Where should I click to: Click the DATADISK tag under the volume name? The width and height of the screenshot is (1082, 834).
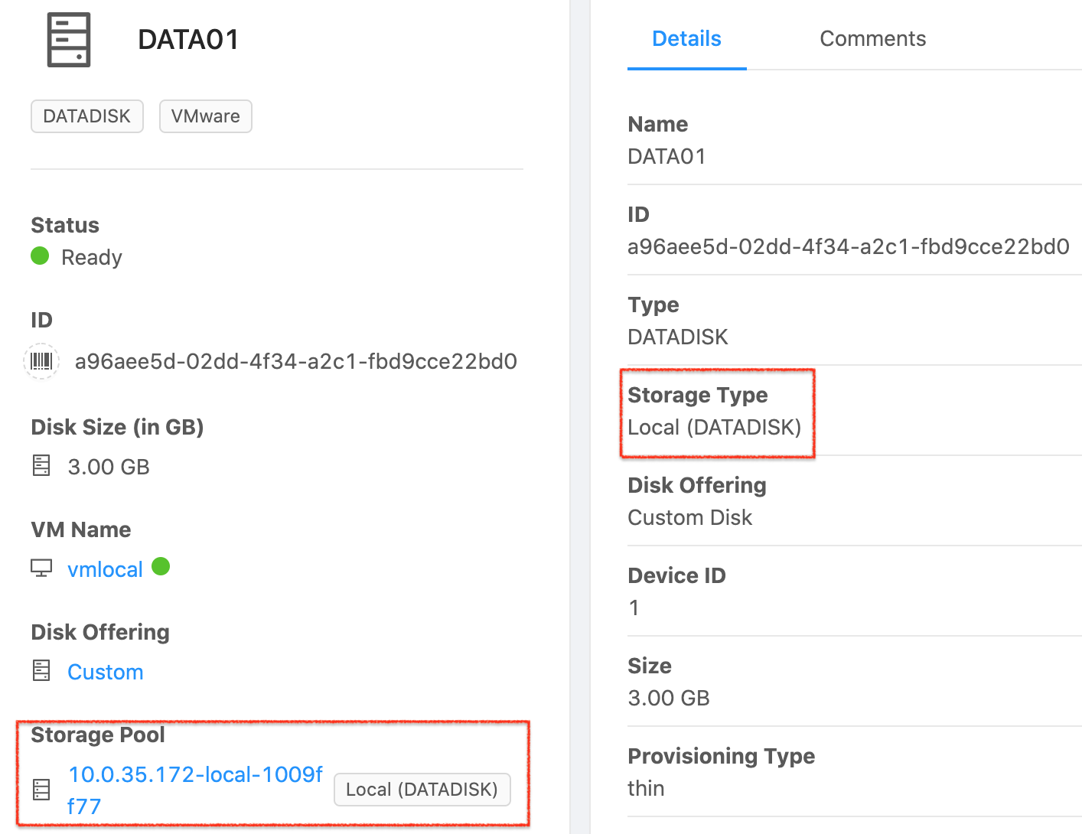[86, 116]
